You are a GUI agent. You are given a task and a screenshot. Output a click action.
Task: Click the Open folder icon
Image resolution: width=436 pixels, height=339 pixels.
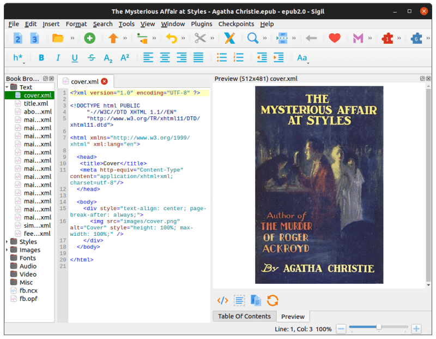pyautogui.click(x=58, y=38)
